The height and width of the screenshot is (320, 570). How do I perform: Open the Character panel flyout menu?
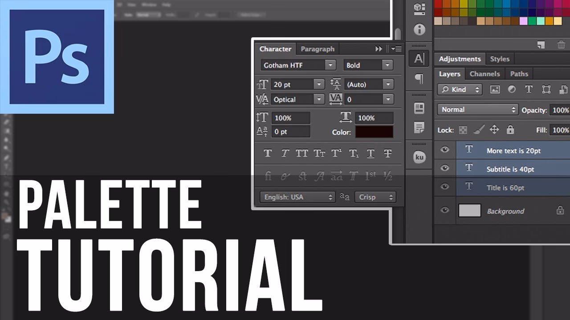click(396, 49)
